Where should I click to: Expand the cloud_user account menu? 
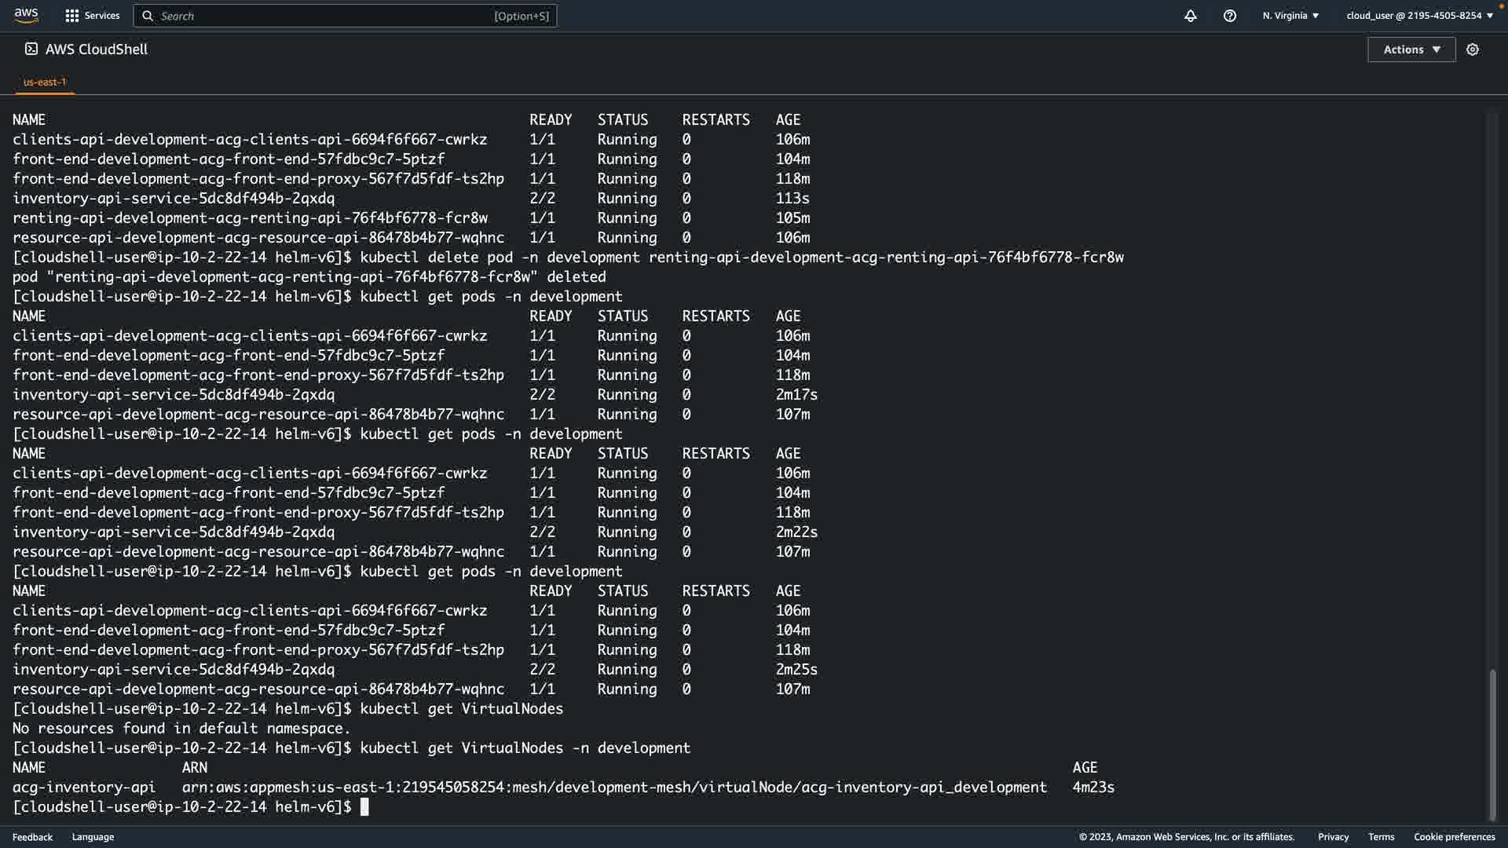(x=1419, y=16)
